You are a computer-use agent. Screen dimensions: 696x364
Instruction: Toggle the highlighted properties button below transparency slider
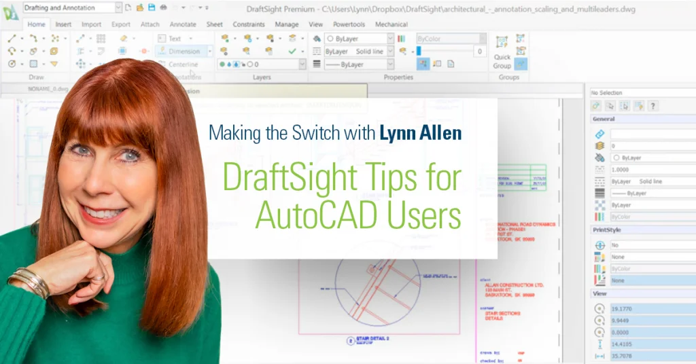(x=423, y=64)
